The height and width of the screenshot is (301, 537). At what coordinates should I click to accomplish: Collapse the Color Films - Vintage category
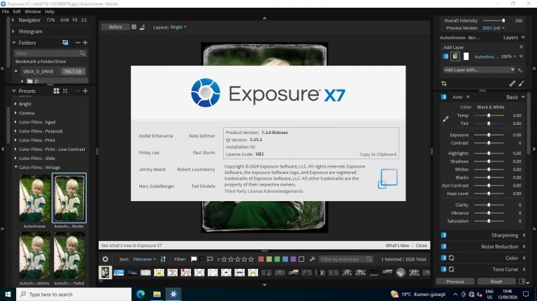click(x=16, y=167)
